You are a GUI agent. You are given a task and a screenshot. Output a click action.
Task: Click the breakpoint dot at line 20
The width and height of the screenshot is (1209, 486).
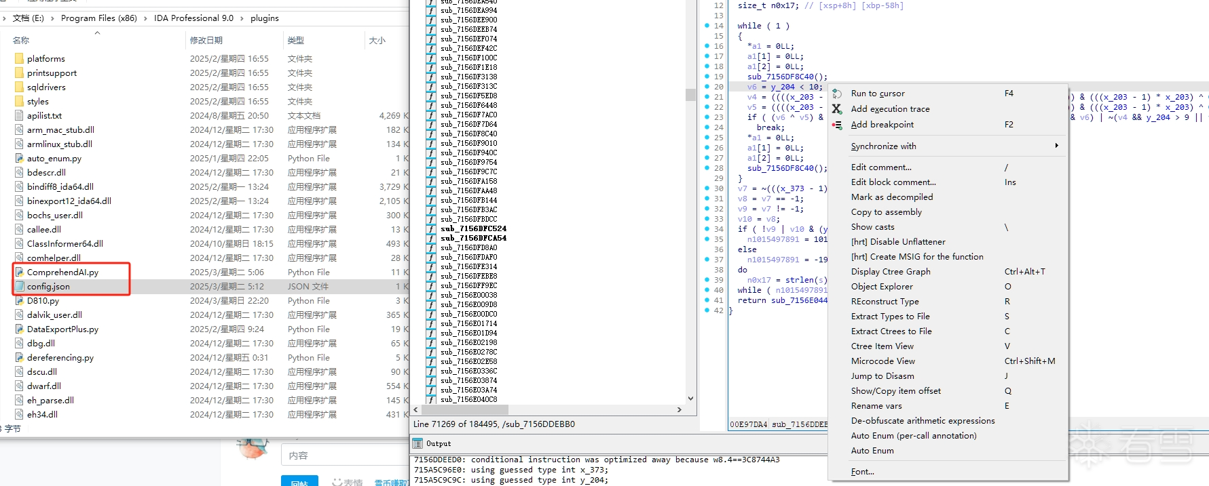(x=707, y=87)
